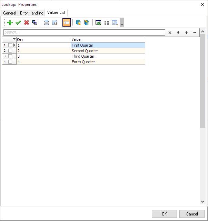The width and height of the screenshot is (208, 221).
Task: Add a new row with green plus
Action: coord(10,22)
